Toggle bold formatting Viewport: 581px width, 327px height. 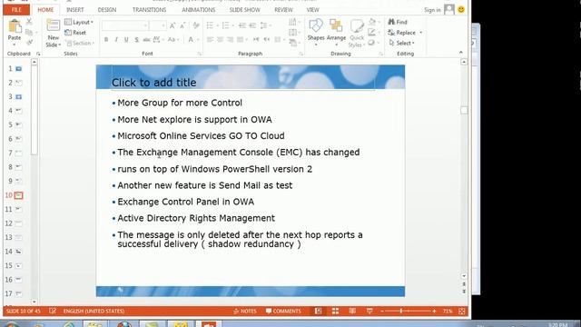[106, 40]
